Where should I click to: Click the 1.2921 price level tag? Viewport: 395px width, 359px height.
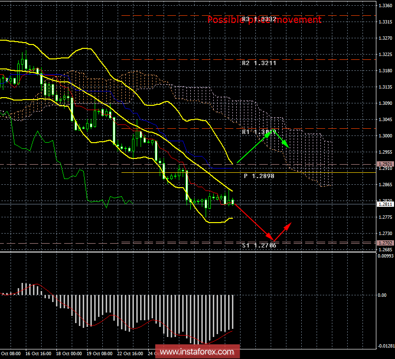(x=385, y=164)
